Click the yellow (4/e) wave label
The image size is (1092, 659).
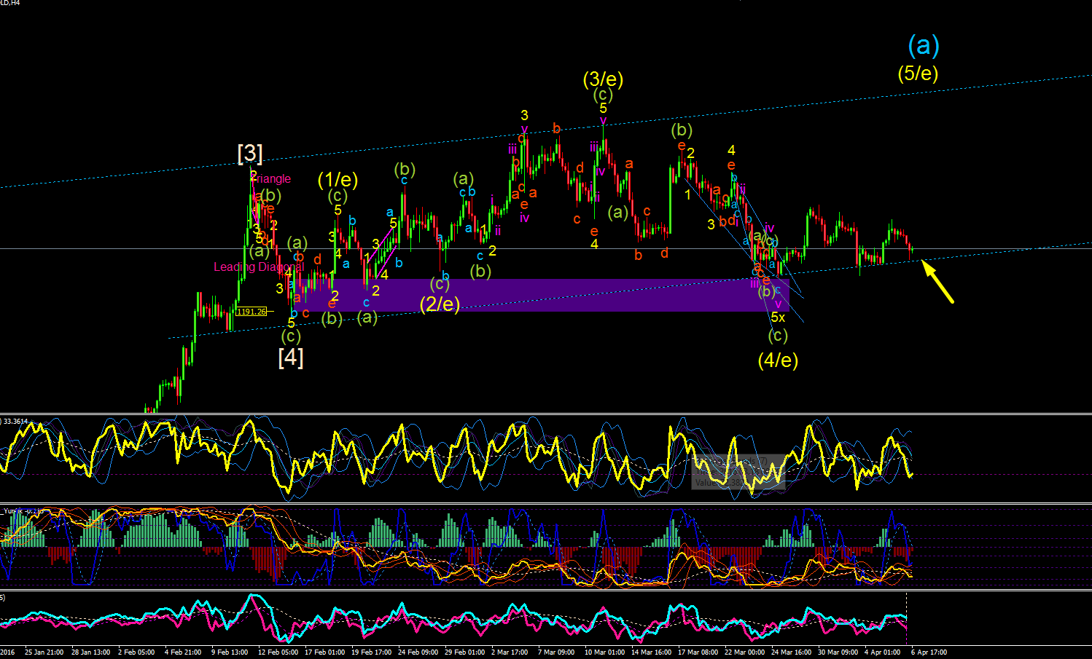778,360
